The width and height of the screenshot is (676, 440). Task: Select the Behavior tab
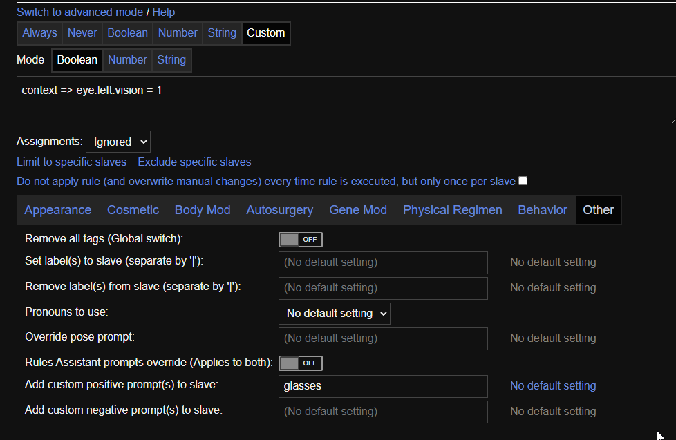[543, 210]
